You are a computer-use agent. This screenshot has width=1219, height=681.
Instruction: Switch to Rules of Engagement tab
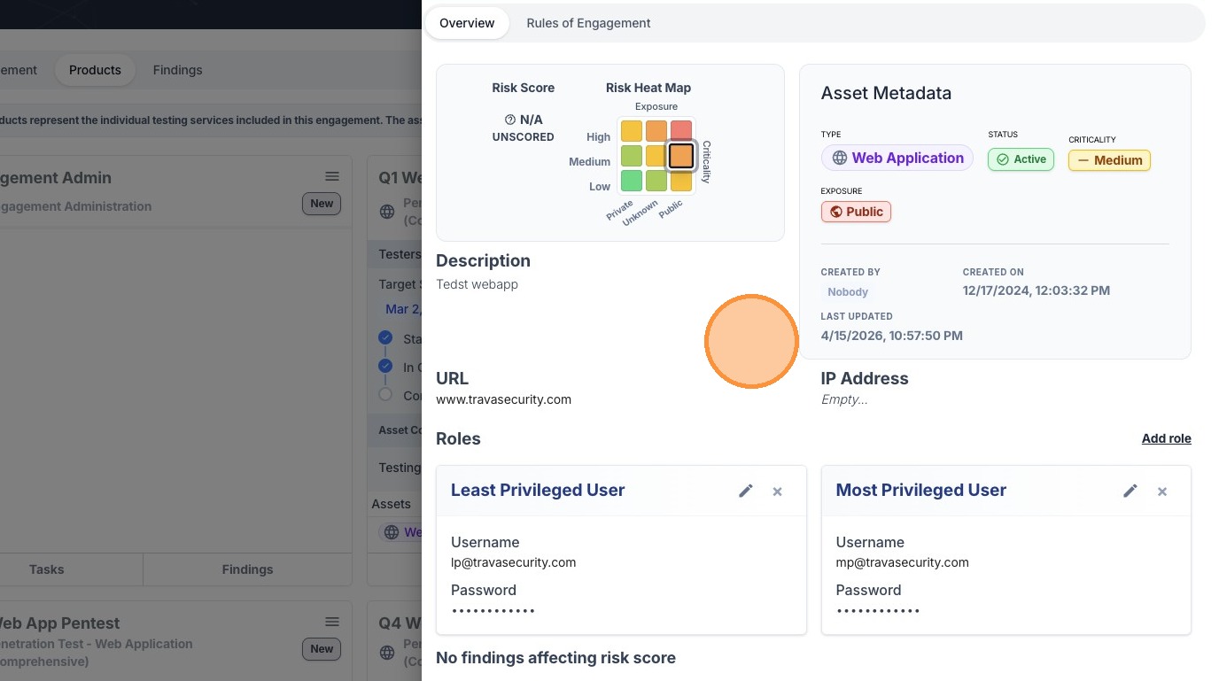(x=588, y=23)
